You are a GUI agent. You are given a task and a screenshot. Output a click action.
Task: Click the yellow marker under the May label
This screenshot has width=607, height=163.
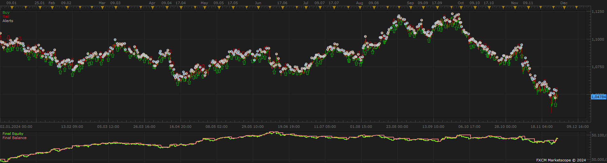click(205, 8)
